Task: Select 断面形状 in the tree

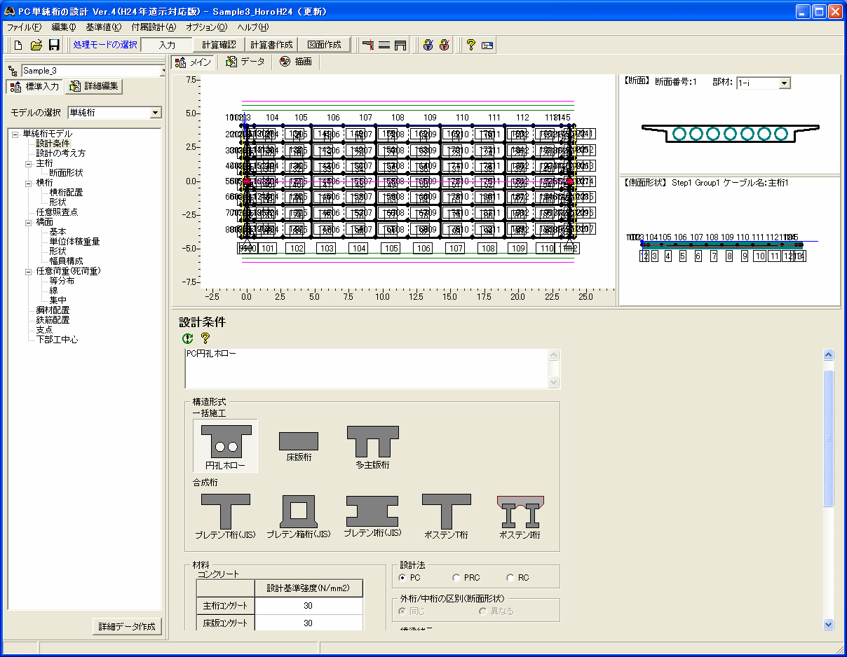Action: tap(66, 173)
